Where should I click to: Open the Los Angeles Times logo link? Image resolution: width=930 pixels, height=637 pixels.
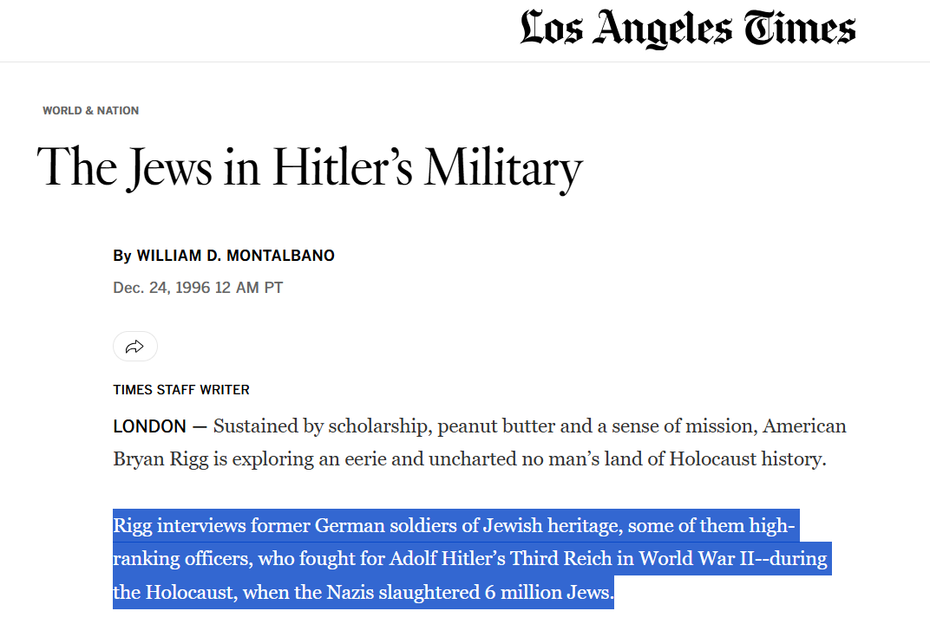[688, 29]
